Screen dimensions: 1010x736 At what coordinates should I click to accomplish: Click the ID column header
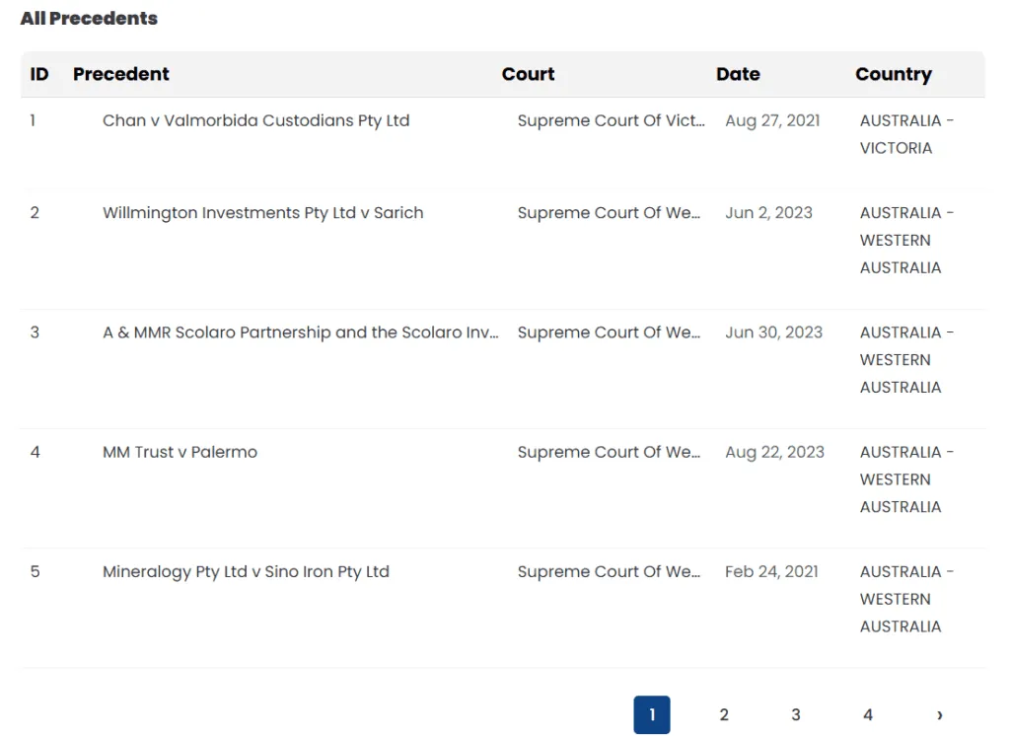coord(39,74)
